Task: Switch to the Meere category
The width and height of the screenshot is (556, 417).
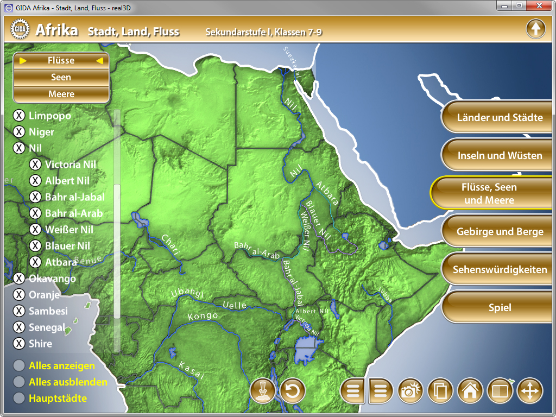Action: (61, 94)
